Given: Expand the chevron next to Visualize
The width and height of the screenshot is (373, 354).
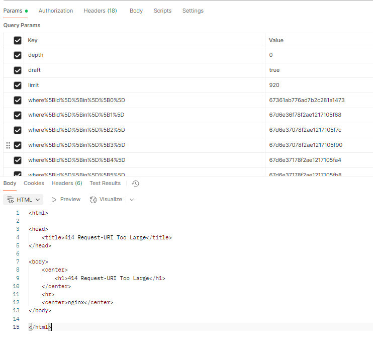Looking at the screenshot, I should pos(132,200).
